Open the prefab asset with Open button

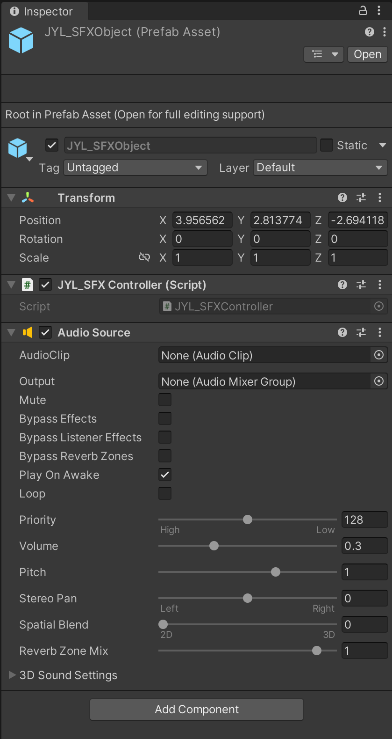(x=368, y=54)
